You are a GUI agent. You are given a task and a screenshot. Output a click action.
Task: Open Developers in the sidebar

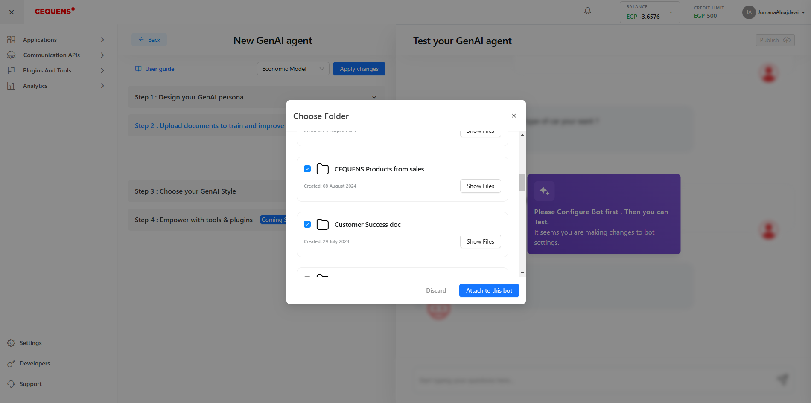tap(35, 363)
